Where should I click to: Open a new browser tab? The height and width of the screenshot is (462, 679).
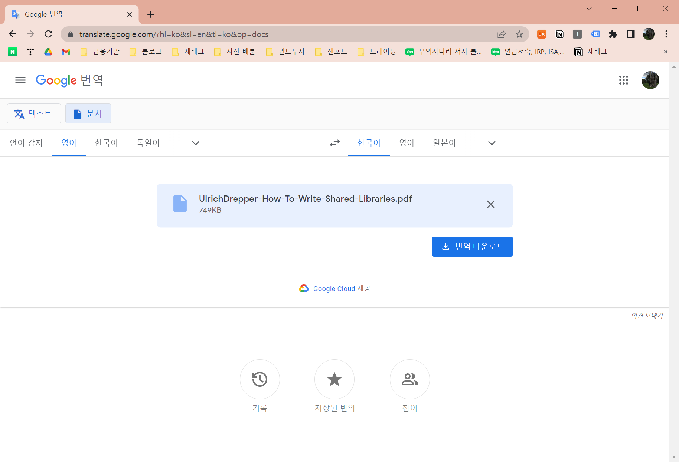(x=150, y=14)
